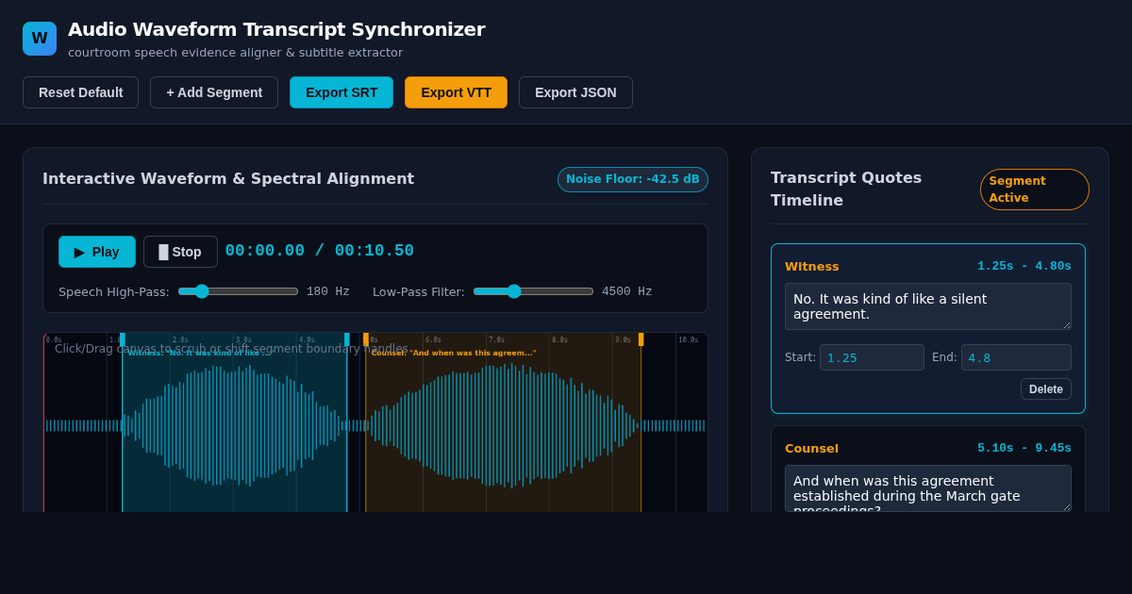Screen dimensions: 1132x594
Task: Start audio playback with Play
Action: coord(97,252)
